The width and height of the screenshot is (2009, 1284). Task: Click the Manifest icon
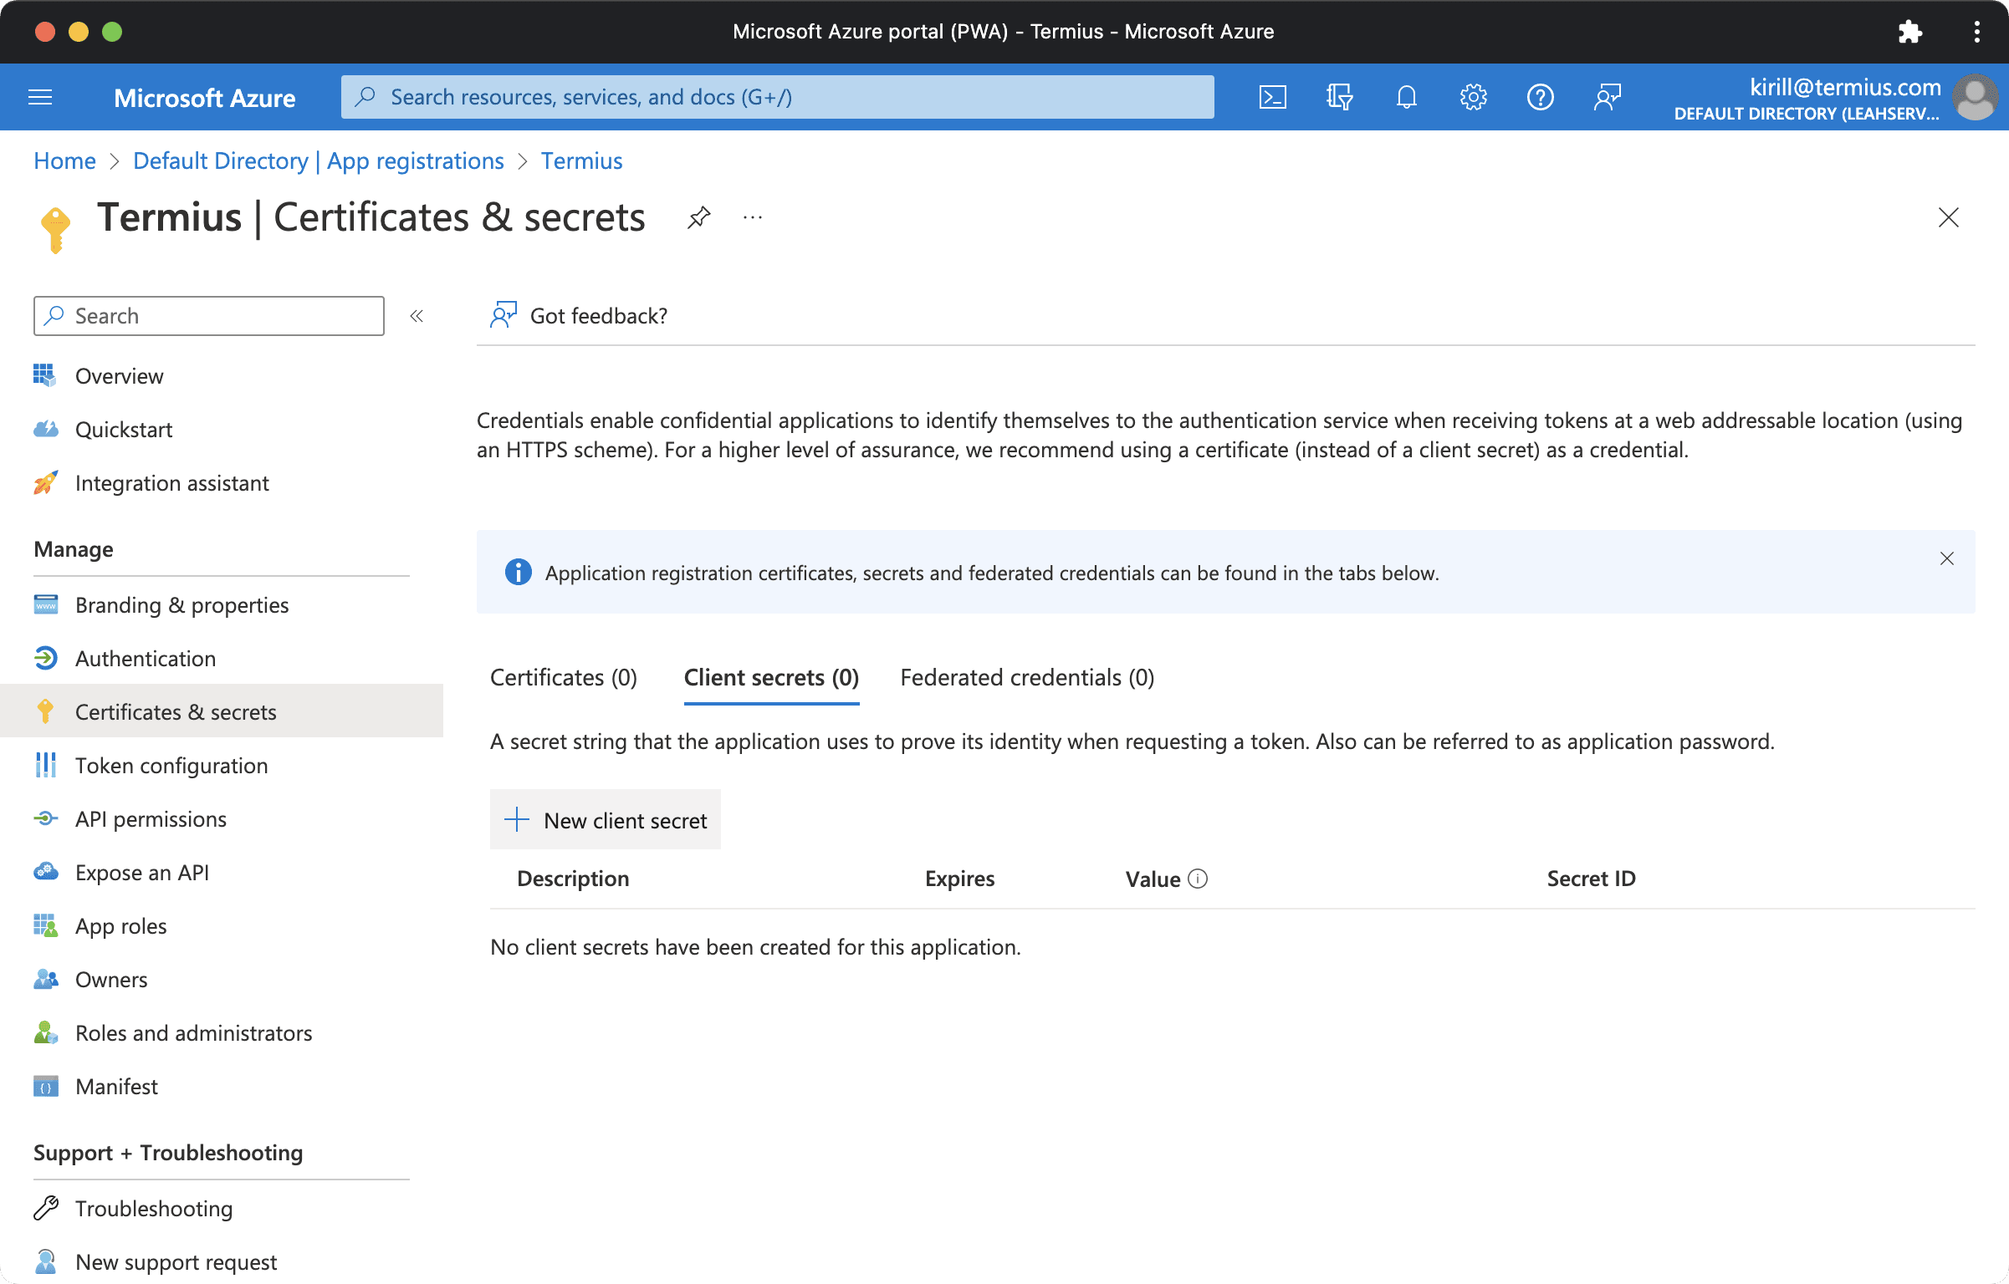(x=45, y=1086)
